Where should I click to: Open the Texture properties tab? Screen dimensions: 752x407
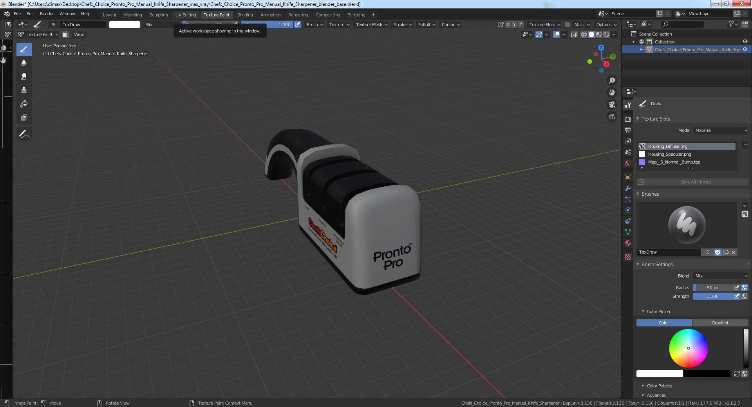pyautogui.click(x=628, y=257)
